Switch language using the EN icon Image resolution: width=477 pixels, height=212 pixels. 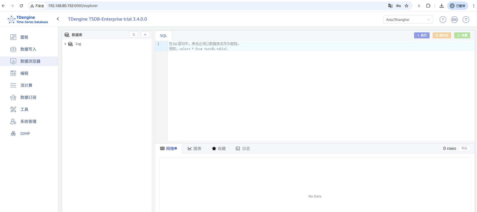[454, 20]
